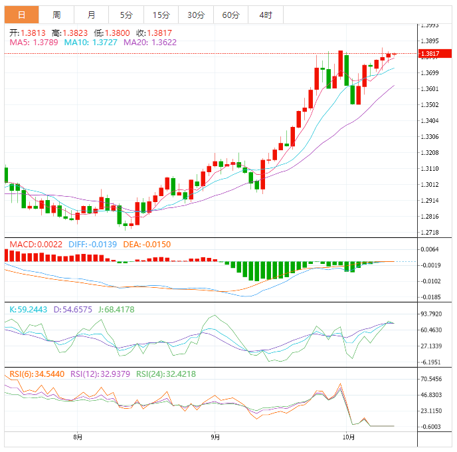
Task: Click the 1.3306 price axis label
Action: tap(430, 136)
